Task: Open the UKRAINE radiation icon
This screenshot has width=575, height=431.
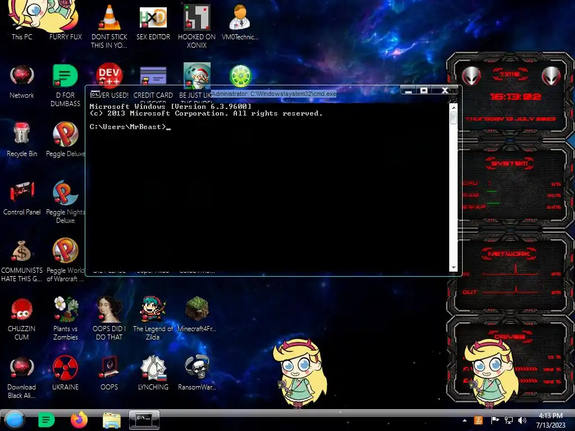Action: 65,373
